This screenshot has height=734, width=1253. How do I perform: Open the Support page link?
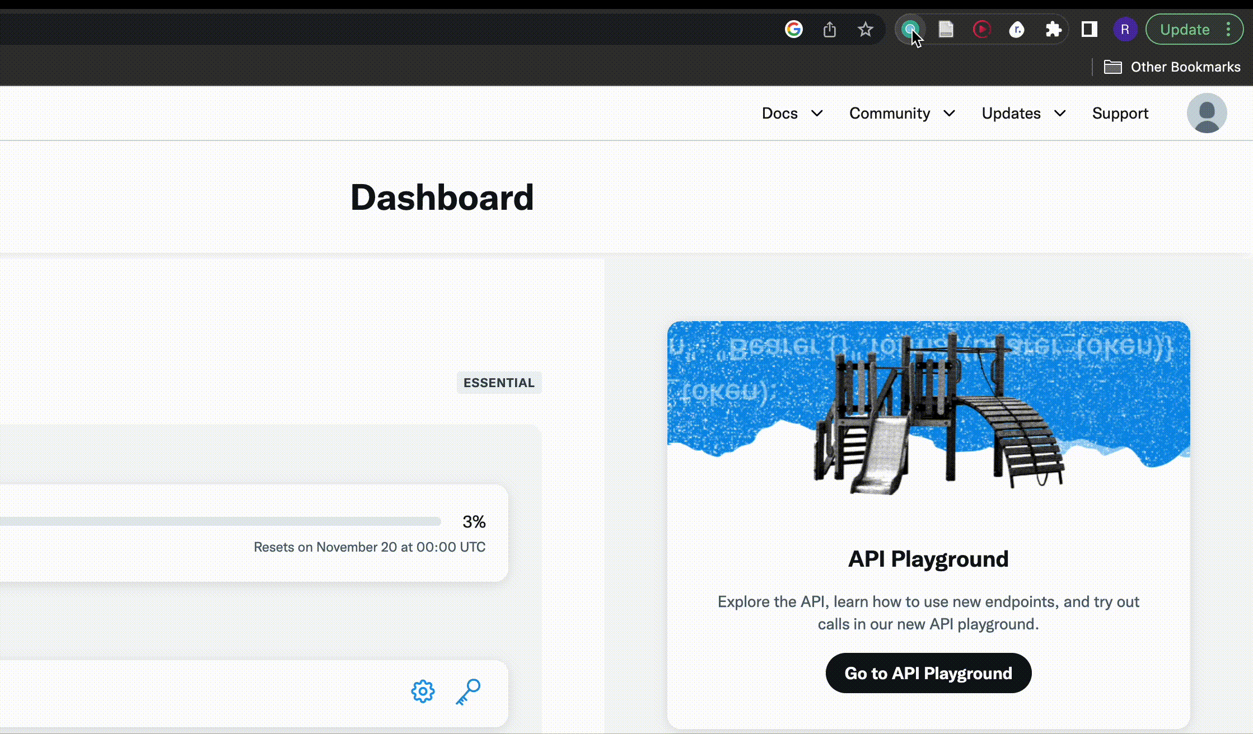click(x=1120, y=114)
